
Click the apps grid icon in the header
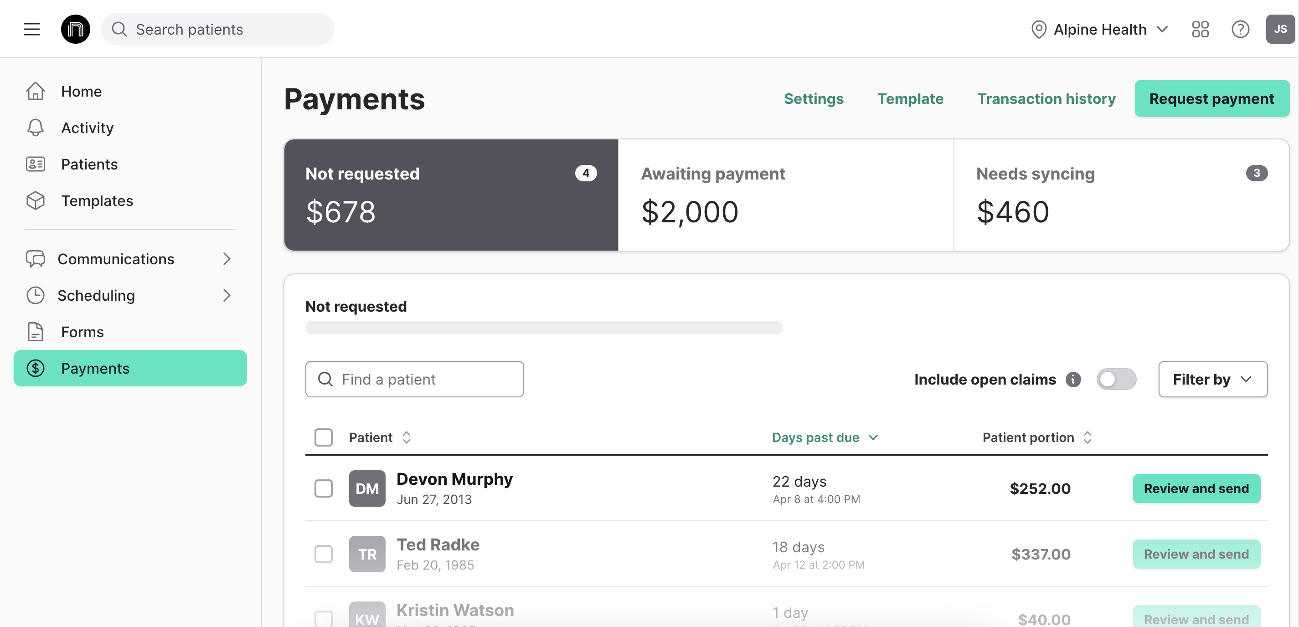1201,29
